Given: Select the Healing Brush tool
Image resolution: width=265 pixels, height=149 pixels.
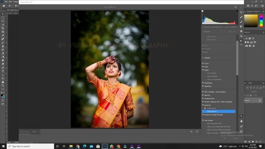Looking at the screenshot, I should point(3,39).
